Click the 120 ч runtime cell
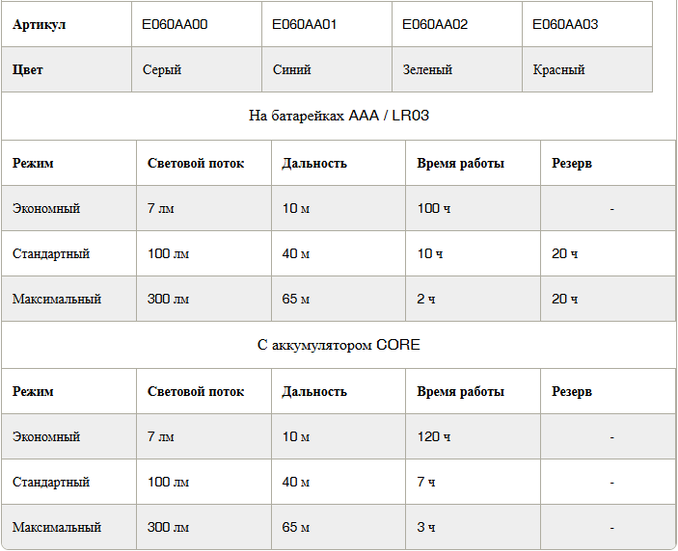The image size is (678, 551). click(473, 436)
